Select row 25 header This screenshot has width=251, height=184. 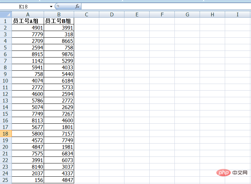click(x=6, y=180)
